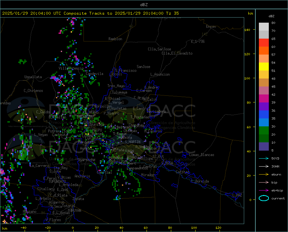The width and height of the screenshot is (288, 232).
Task: Click the Manzano label
Action: (29, 212)
